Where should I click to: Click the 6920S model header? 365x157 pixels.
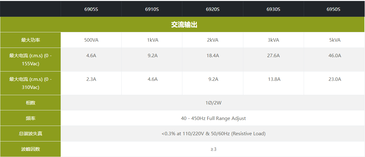[213, 9]
